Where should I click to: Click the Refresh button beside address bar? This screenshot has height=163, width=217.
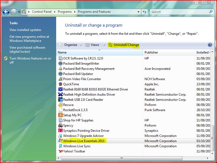pos(145,12)
